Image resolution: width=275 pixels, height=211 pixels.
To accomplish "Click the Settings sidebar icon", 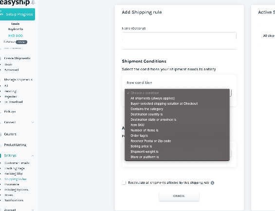I will (x=0, y=156).
